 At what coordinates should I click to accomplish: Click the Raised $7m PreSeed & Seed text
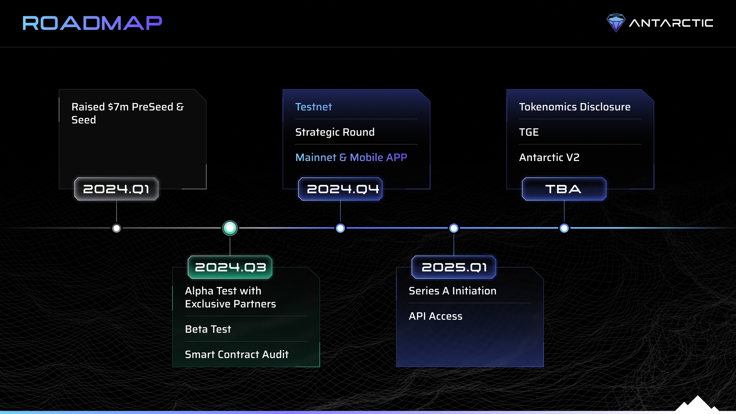click(x=127, y=113)
